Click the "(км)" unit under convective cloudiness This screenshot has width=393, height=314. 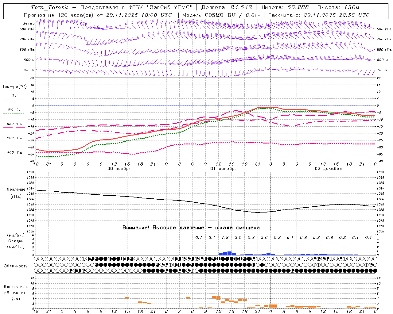click(x=16, y=299)
